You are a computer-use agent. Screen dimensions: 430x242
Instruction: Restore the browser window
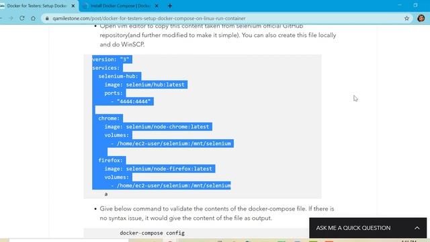tap(415, 5)
